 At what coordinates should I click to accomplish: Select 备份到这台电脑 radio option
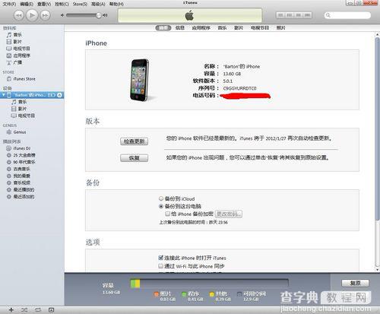tap(161, 206)
